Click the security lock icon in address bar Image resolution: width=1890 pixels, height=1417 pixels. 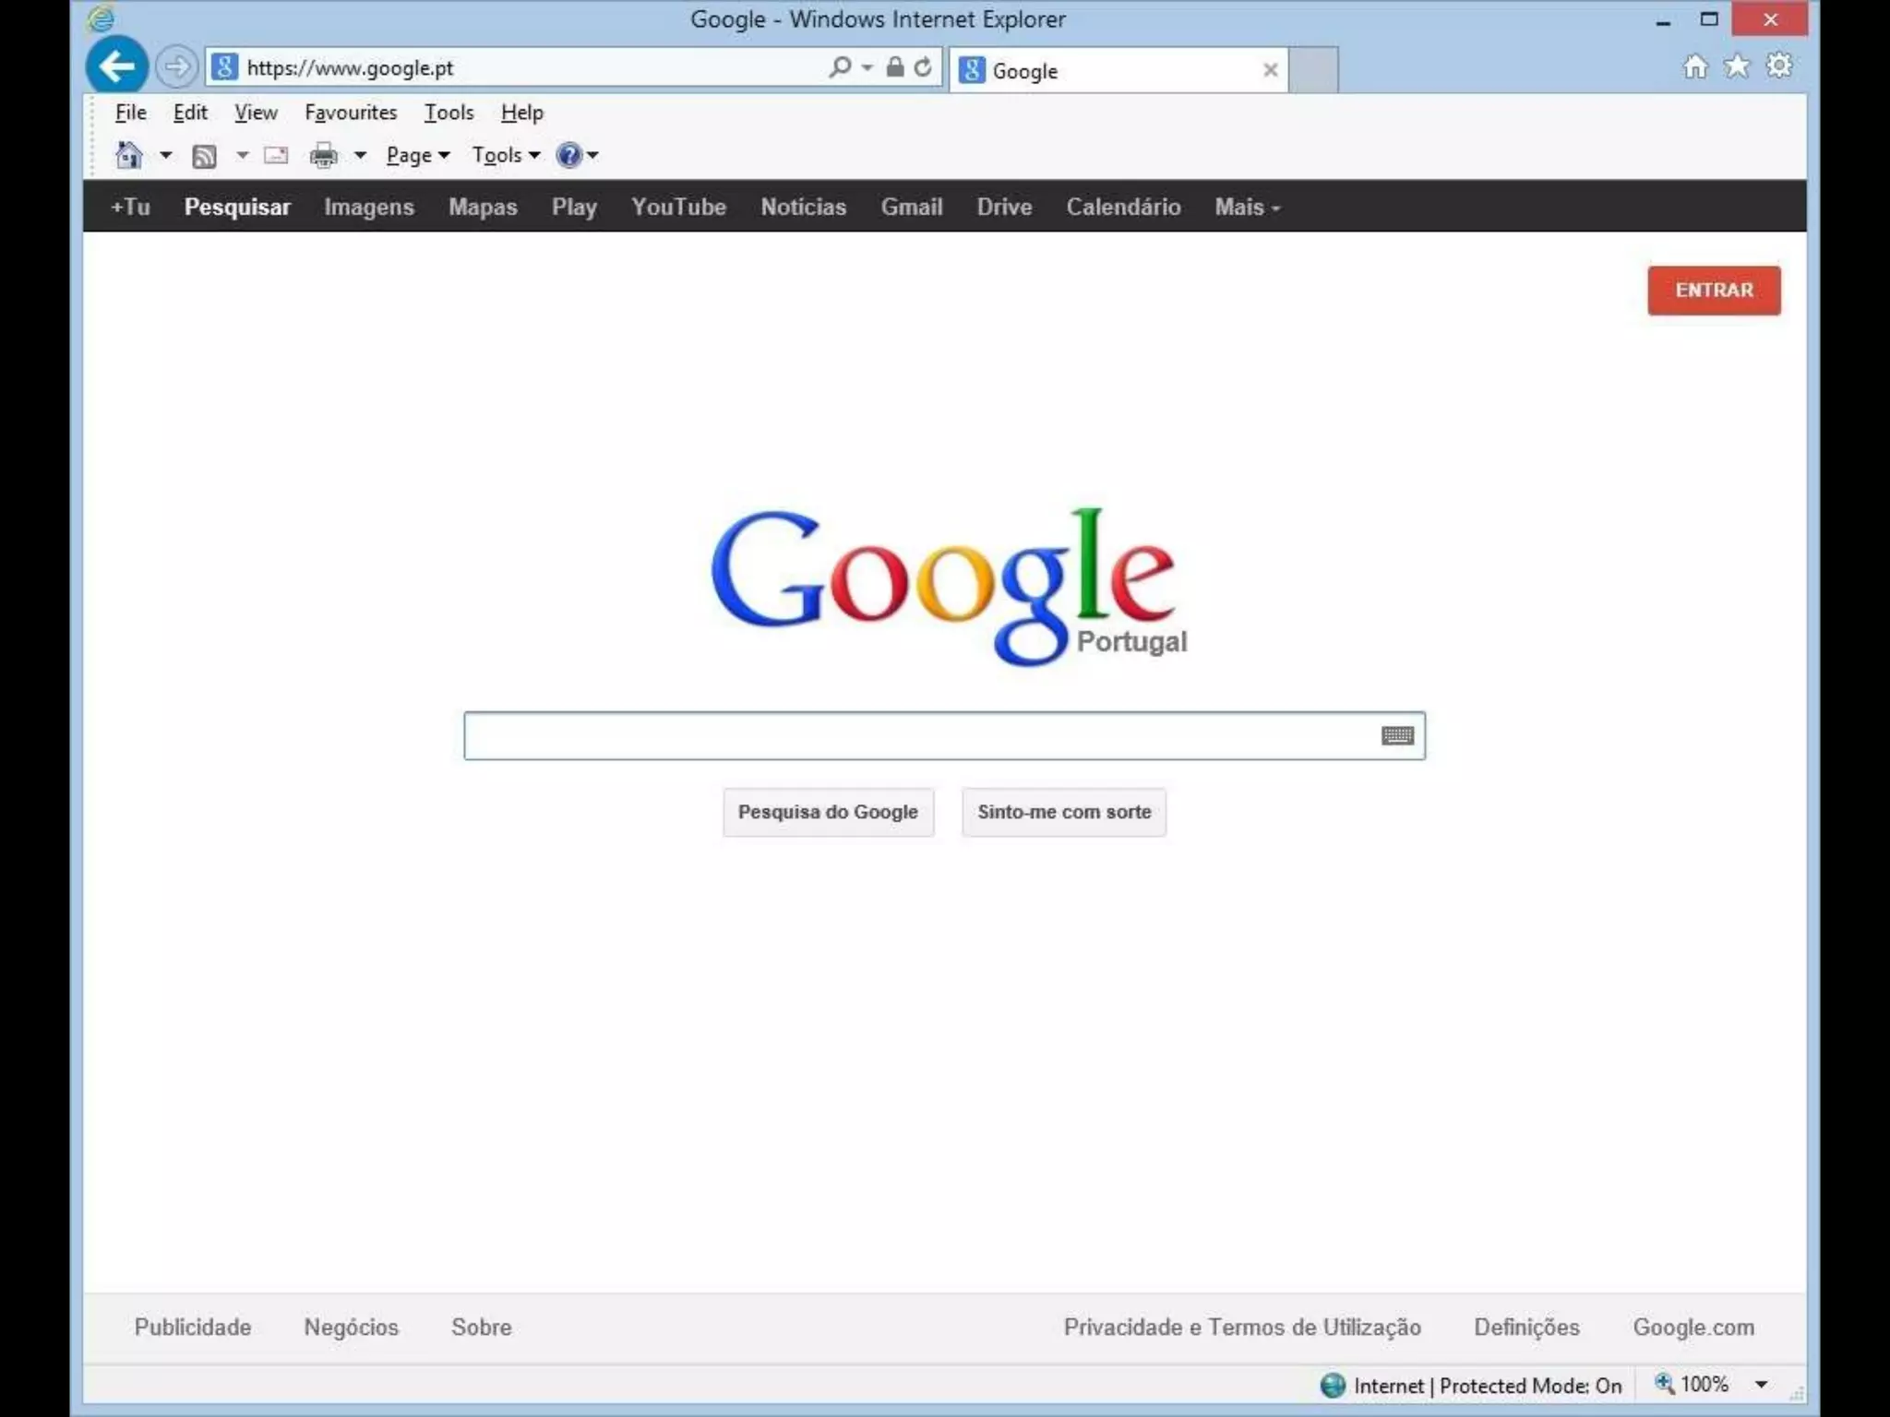click(894, 66)
